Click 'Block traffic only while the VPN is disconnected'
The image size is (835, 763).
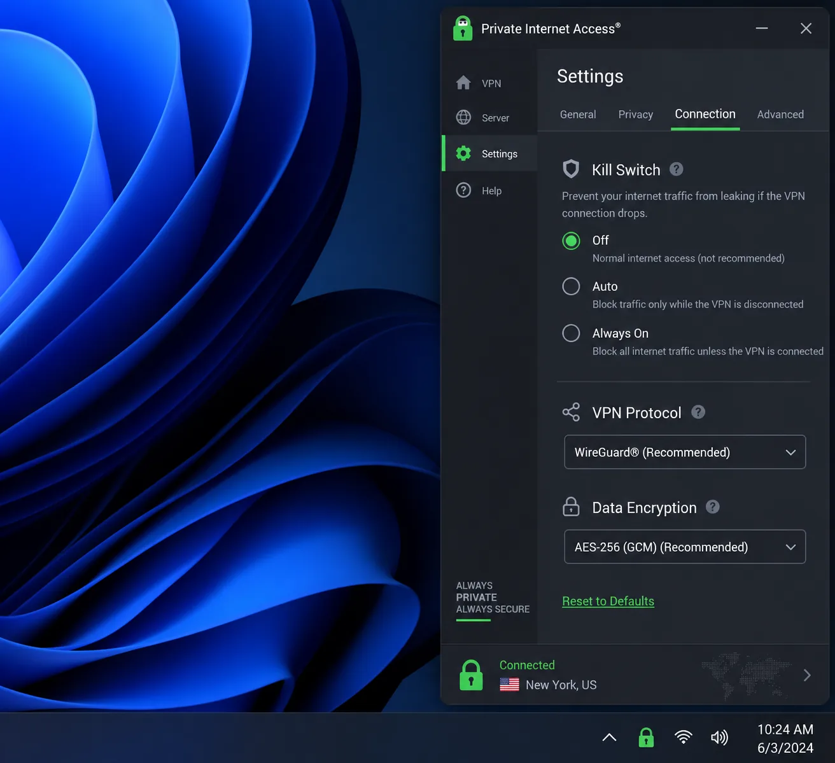click(698, 304)
